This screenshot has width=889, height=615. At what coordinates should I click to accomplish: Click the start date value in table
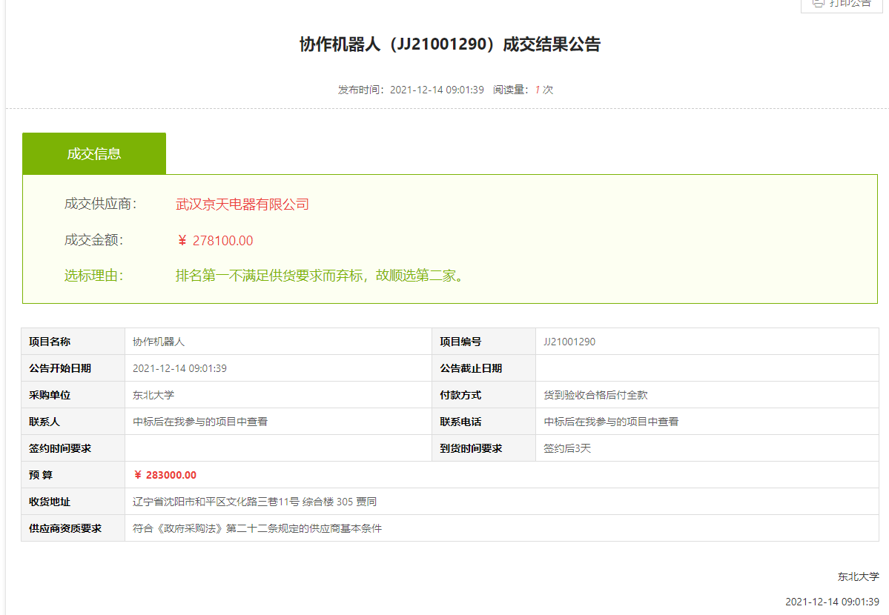(179, 368)
